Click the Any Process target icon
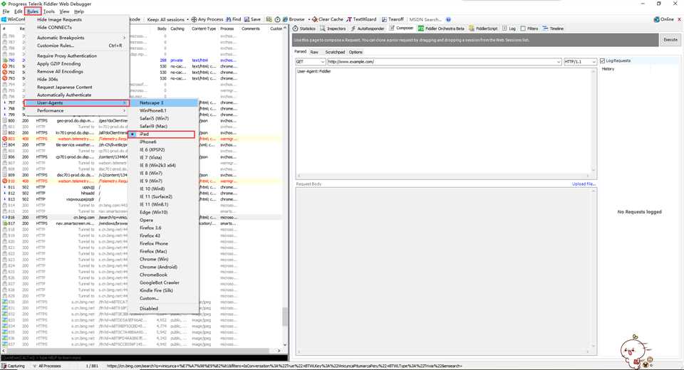Image resolution: width=684 pixels, height=370 pixels. (194, 19)
